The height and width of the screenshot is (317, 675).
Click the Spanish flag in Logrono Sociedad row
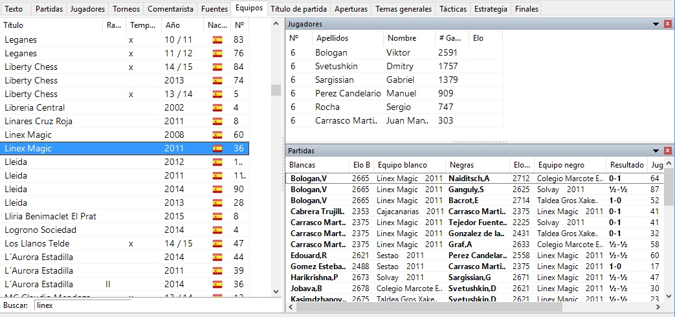click(x=217, y=230)
